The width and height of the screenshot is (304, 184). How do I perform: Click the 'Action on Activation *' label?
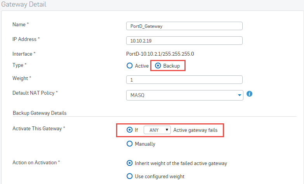point(36,162)
